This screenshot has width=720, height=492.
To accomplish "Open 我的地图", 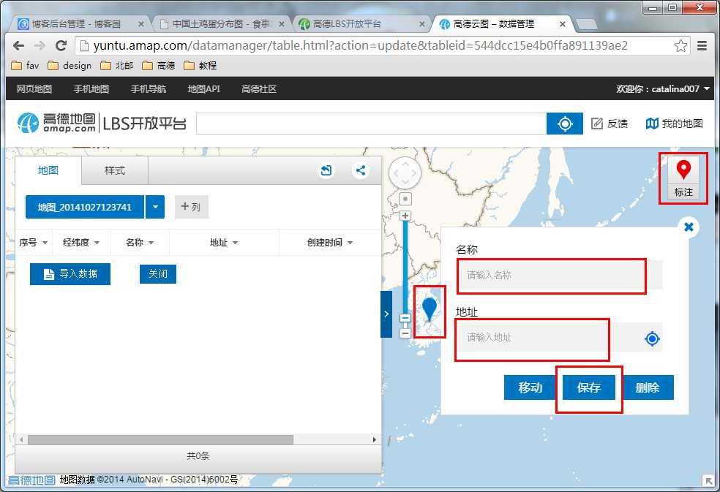I will click(674, 124).
